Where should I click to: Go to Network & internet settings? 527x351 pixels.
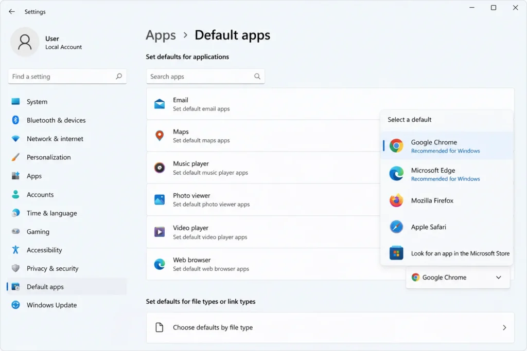coord(67,138)
